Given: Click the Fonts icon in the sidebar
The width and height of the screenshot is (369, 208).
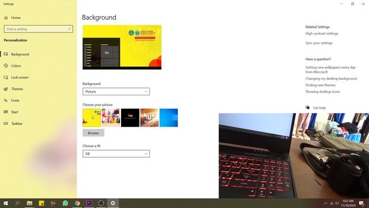Looking at the screenshot, I should coord(6,101).
